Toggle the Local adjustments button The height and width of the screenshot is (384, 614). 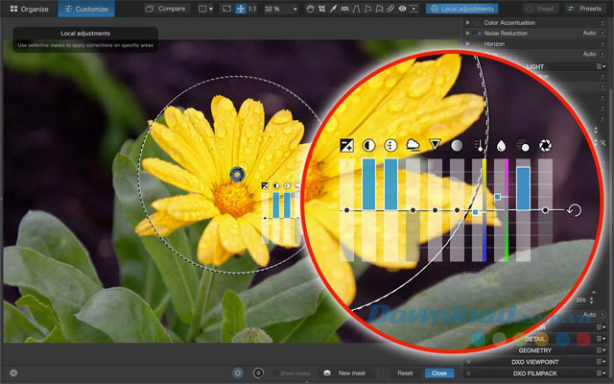461,9
